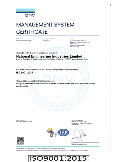Click 'For the issuing office:' label
The height and width of the screenshot is (162, 118).
coord(77,120)
